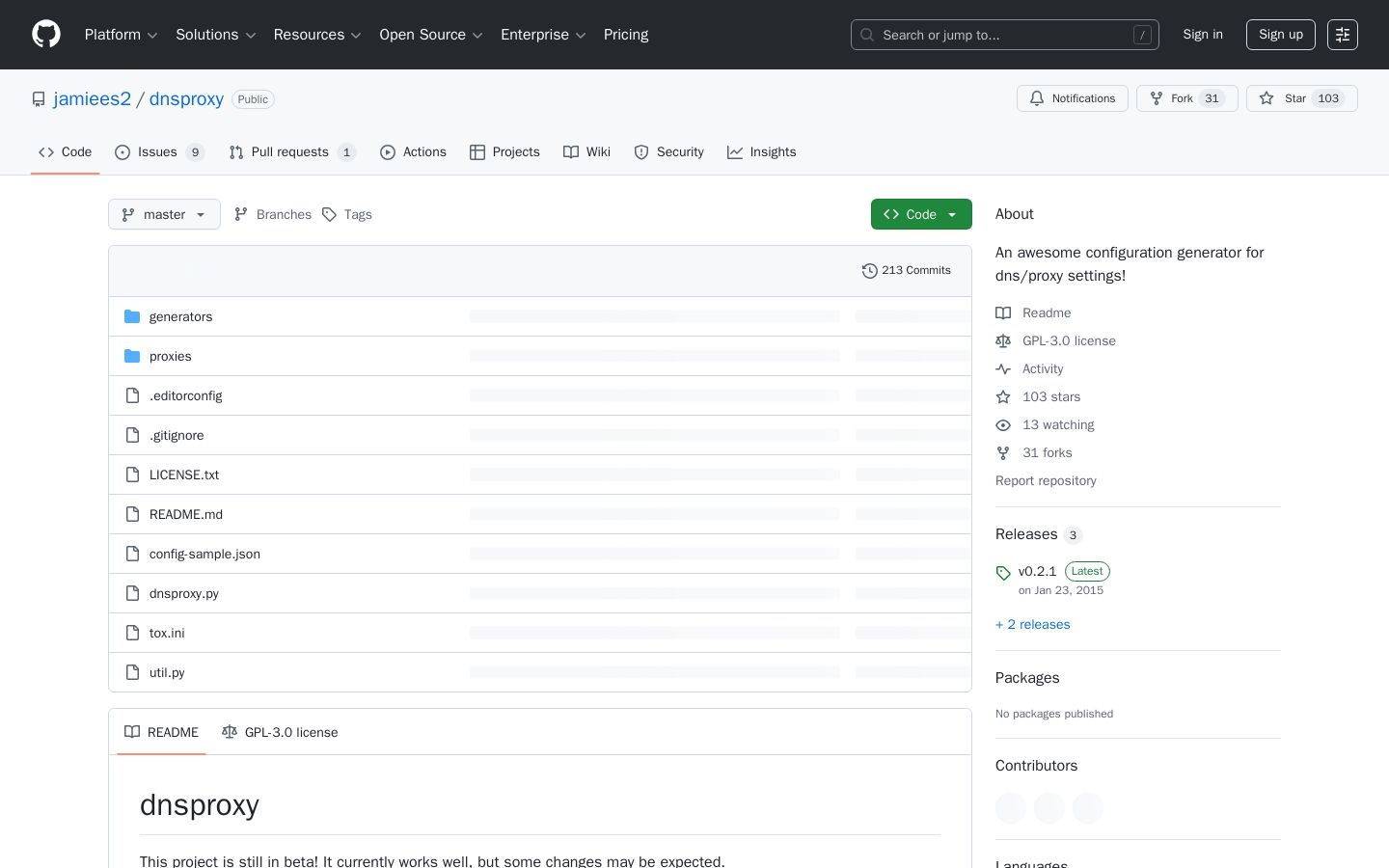
Task: Open config-sample.json file
Action: 204,554
